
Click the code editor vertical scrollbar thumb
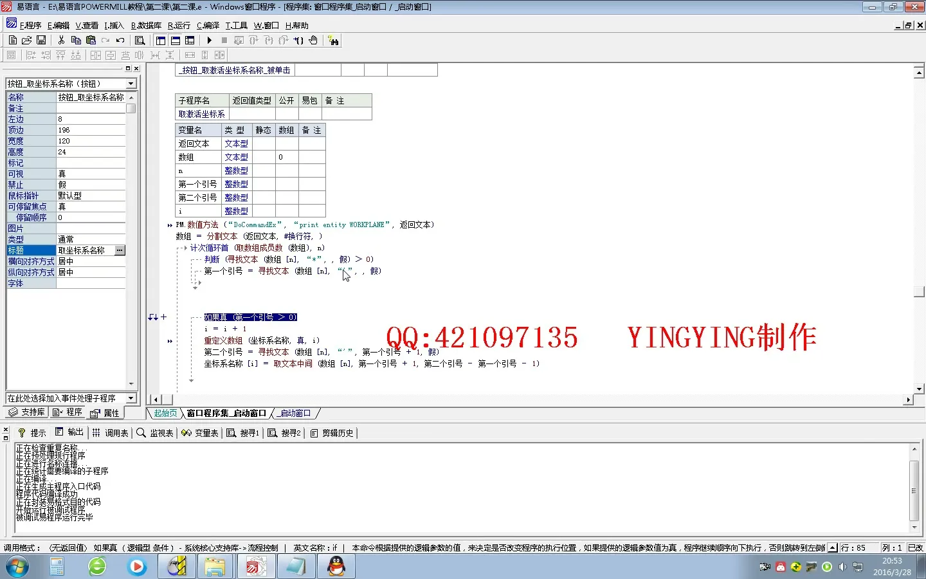coord(919,291)
